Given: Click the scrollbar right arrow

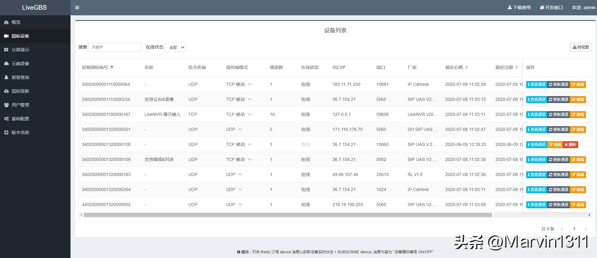Looking at the screenshot, I should click(589, 215).
